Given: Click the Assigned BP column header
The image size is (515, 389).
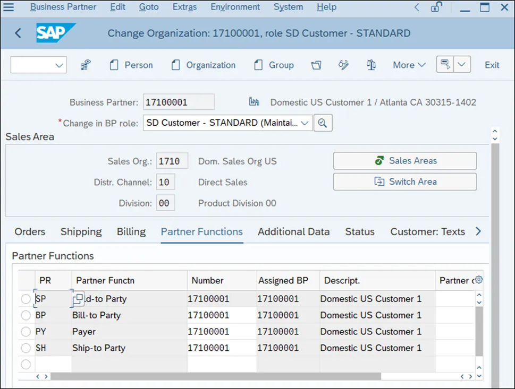Looking at the screenshot, I should 288,280.
